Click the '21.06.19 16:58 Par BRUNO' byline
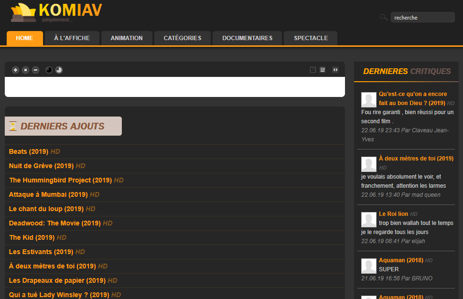The width and height of the screenshot is (463, 299). (397, 278)
